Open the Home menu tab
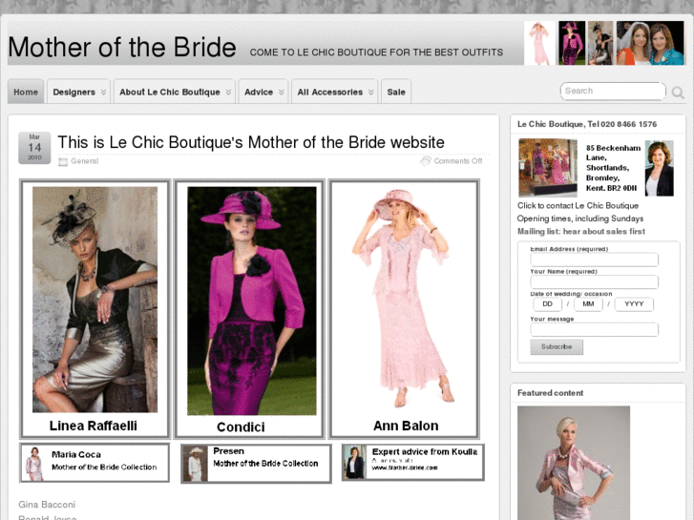This screenshot has width=694, height=520. [26, 92]
